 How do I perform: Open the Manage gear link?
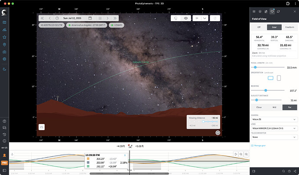258,146
